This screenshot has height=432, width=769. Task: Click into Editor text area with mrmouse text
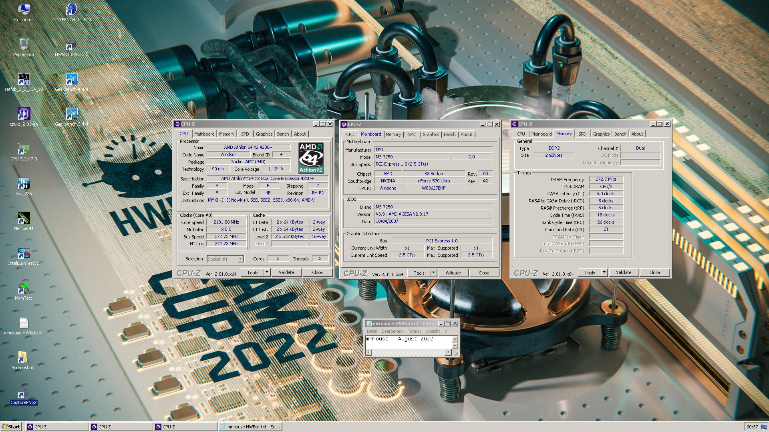click(x=409, y=342)
